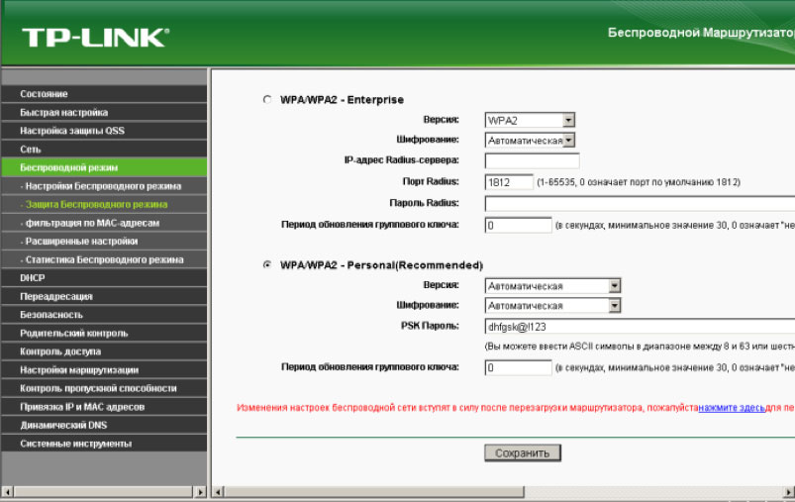Follow the нажмите здесь reboot link

coord(732,408)
